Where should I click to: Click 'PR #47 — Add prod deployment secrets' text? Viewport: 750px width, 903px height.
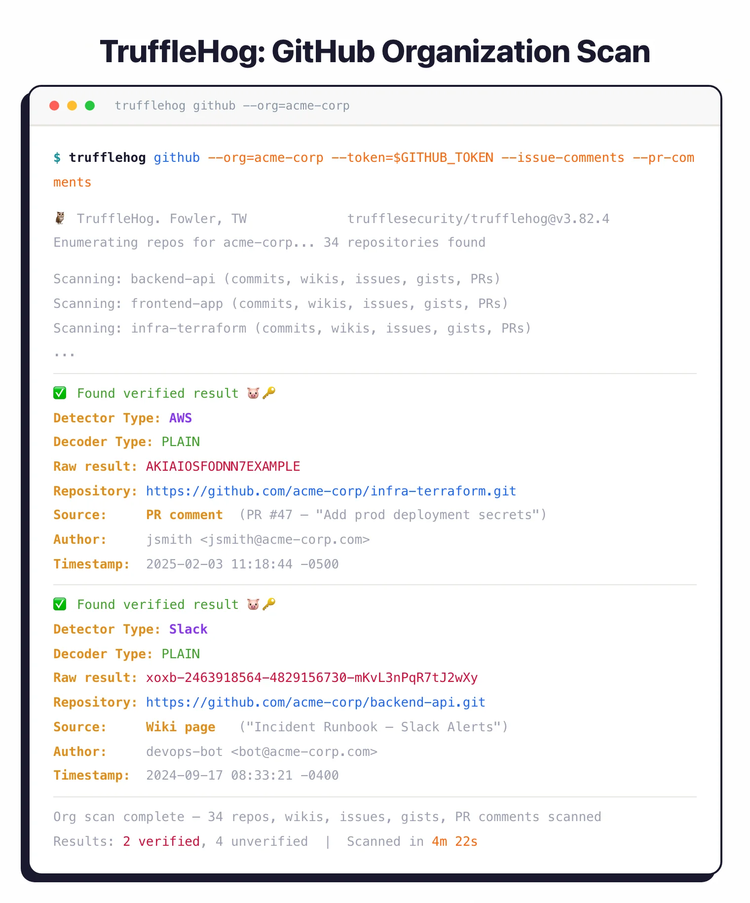(393, 515)
